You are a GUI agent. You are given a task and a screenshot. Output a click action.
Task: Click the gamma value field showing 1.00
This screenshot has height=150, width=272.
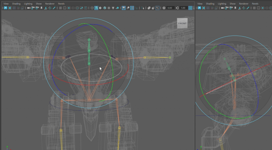pos(183,8)
